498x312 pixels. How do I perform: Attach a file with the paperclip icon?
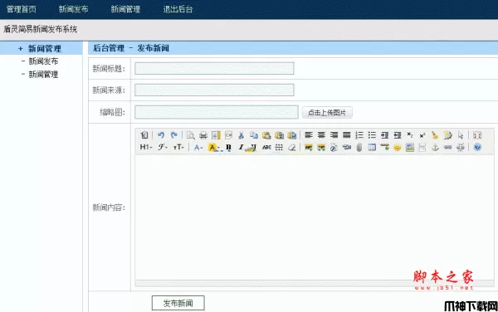point(359,147)
